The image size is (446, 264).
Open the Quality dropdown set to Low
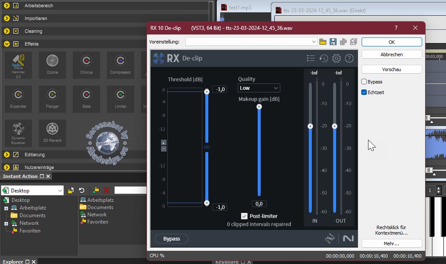pyautogui.click(x=259, y=88)
